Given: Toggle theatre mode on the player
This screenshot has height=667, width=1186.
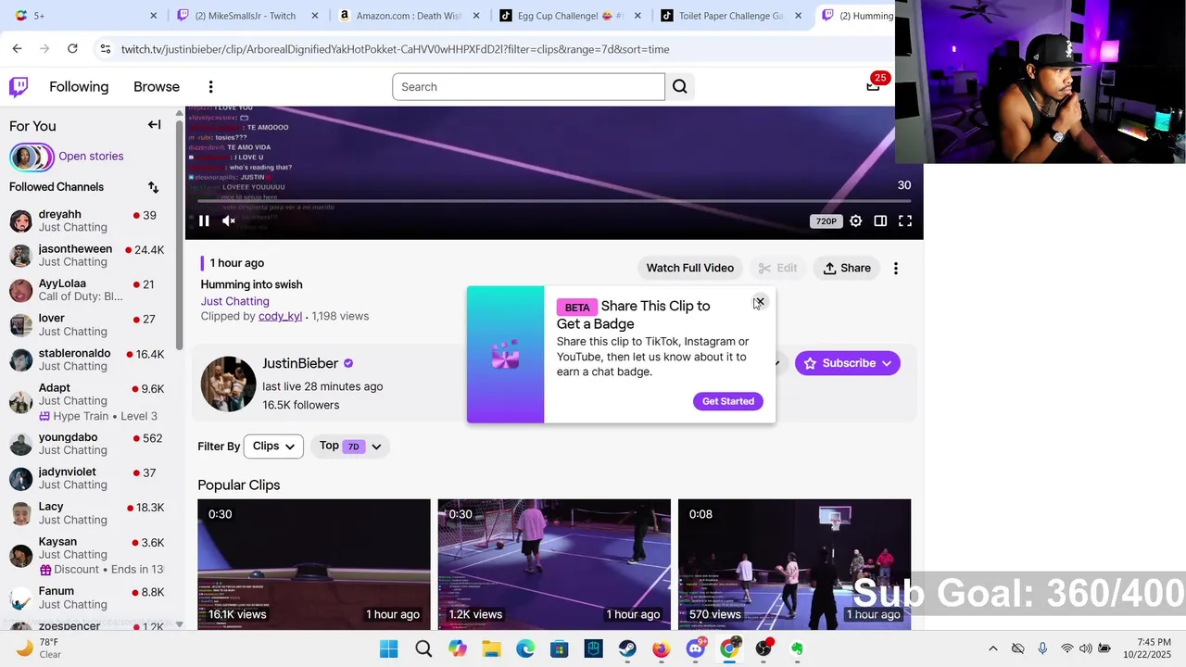Looking at the screenshot, I should (880, 220).
